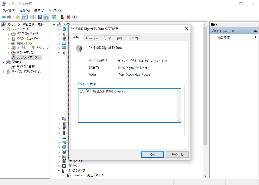Open the 表示(V) menu
The width and height of the screenshot is (259, 185).
pos(39,11)
